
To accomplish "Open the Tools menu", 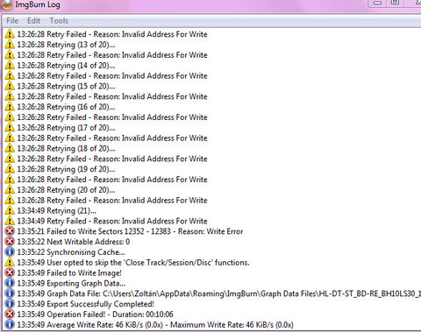I will point(59,21).
